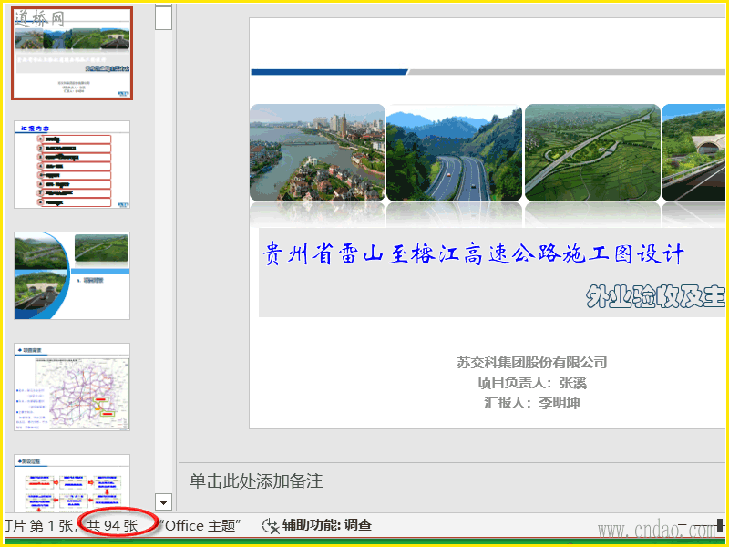Click the notes area 单击此处添加备注

click(256, 481)
